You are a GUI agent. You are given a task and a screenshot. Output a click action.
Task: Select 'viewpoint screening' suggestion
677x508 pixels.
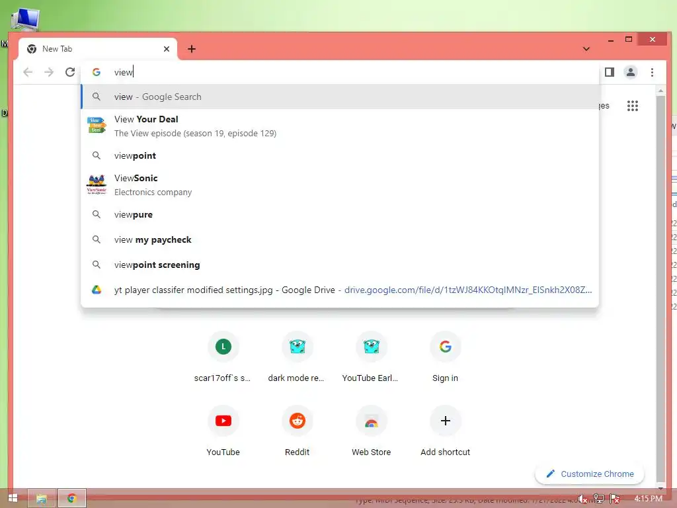[x=340, y=265]
